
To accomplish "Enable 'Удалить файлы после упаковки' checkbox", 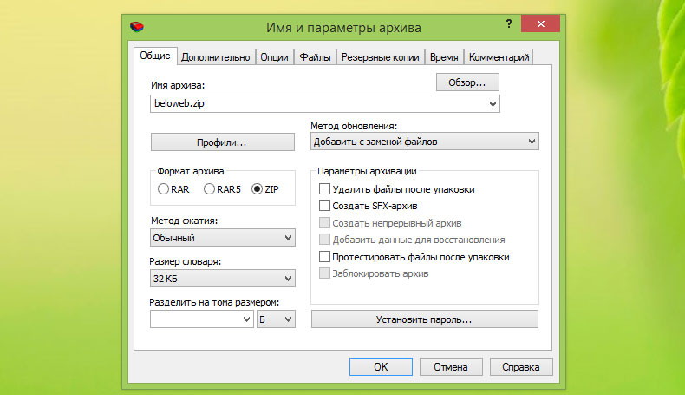I will (x=325, y=188).
